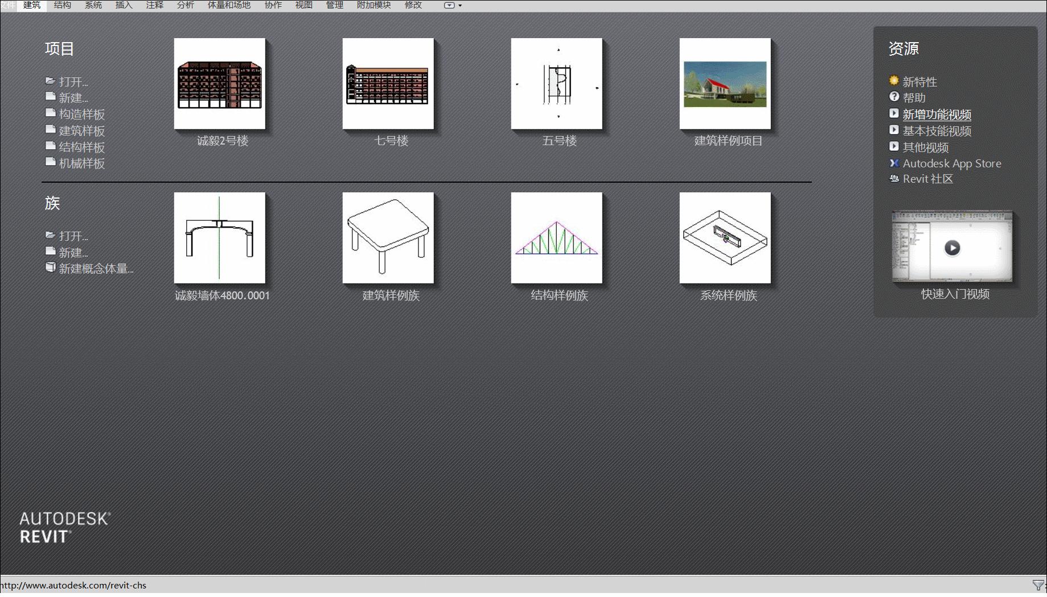Viewport: 1047px width, 597px height.
Task: Open the 视图 ribbon tab
Action: pos(304,5)
